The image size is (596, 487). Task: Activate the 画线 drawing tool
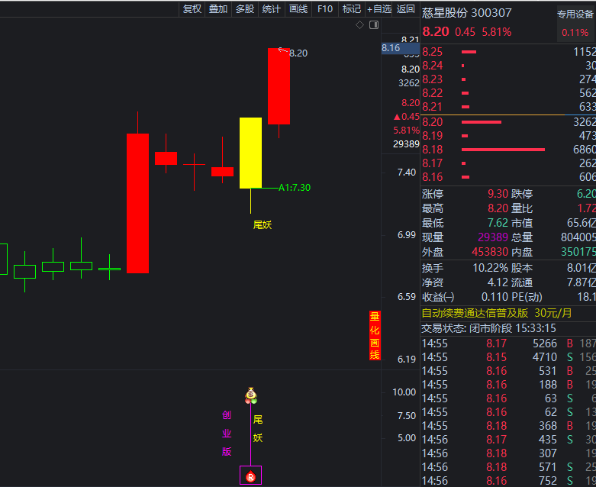(x=298, y=8)
